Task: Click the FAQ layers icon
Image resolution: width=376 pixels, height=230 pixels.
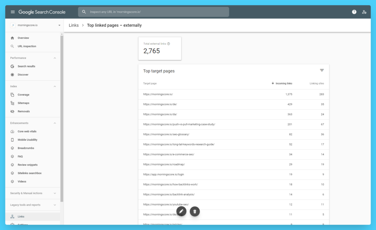Action: [12, 157]
